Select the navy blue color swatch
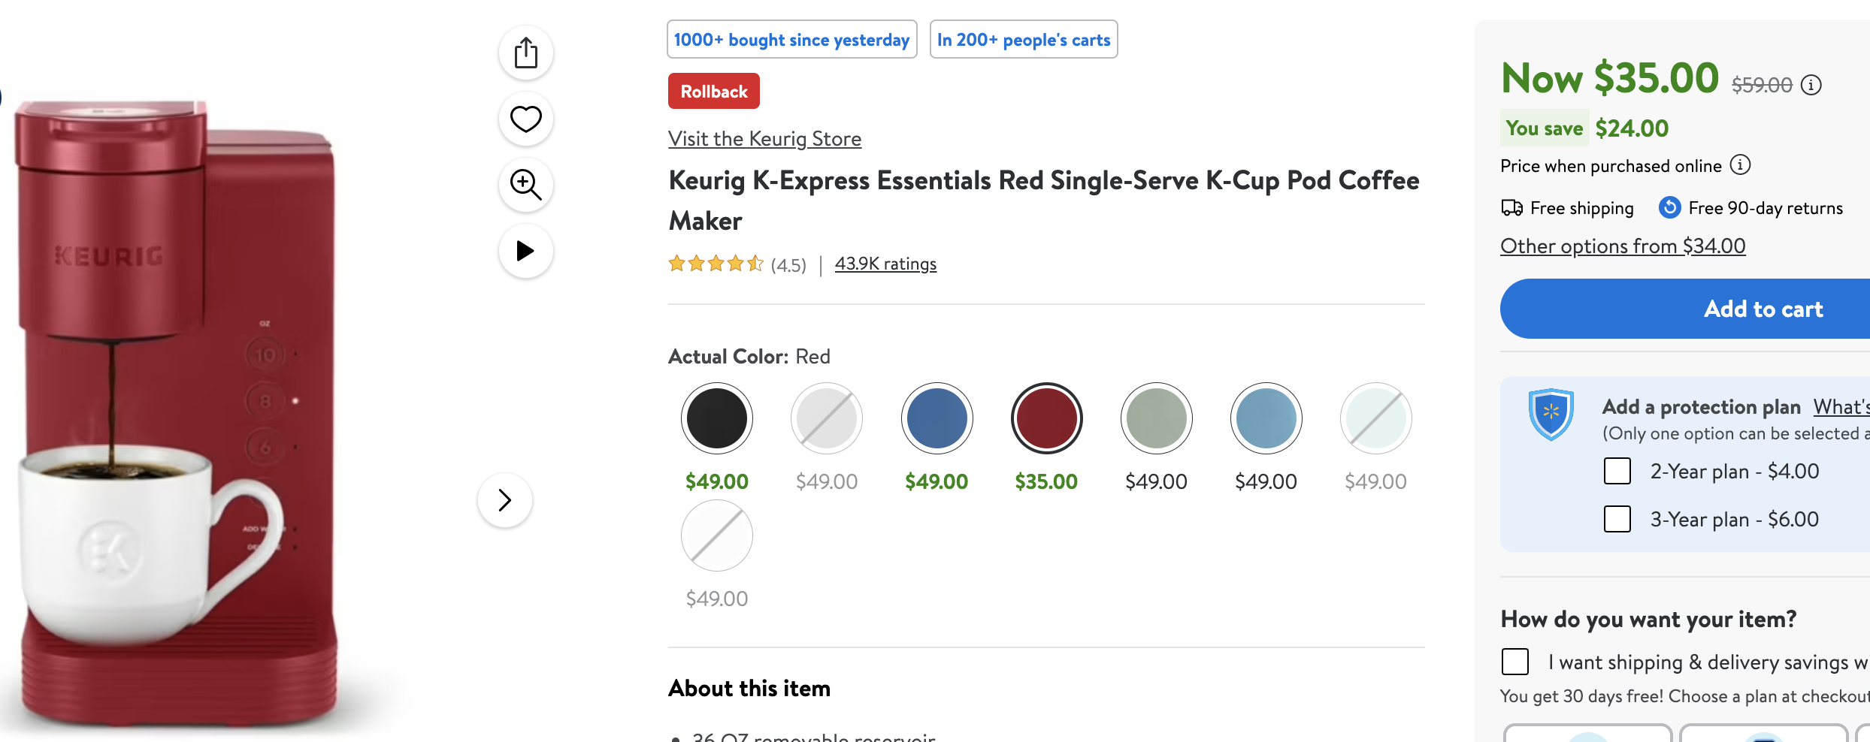1870x742 pixels. 937,418
